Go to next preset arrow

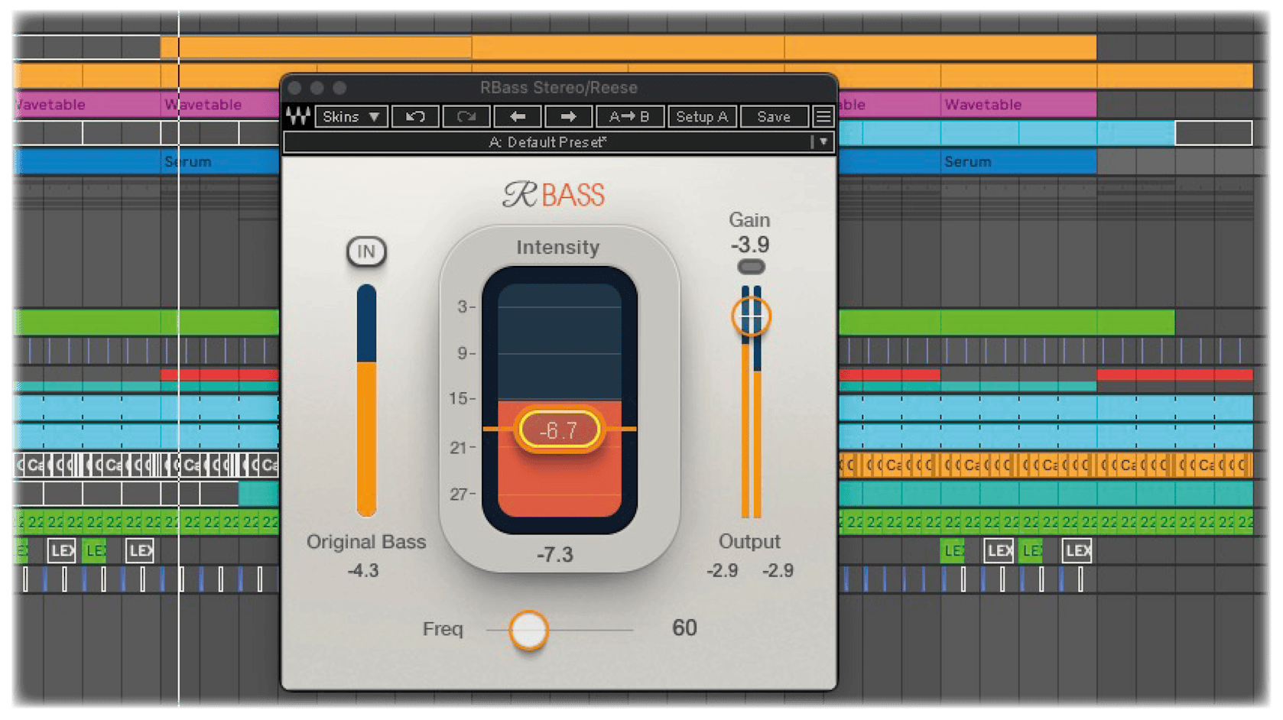point(568,116)
